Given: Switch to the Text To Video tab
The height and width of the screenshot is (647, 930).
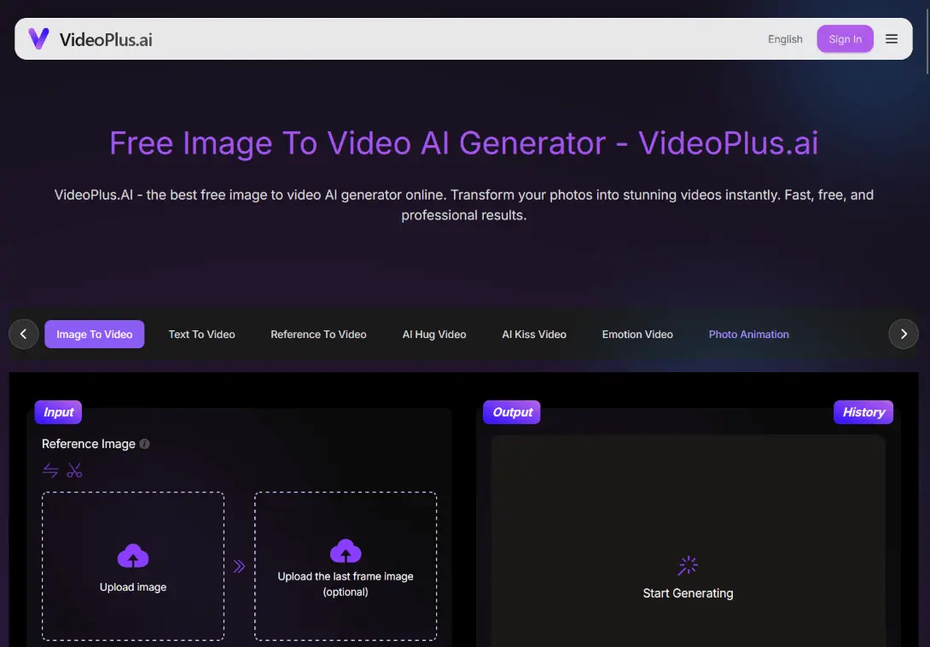Looking at the screenshot, I should point(201,335).
